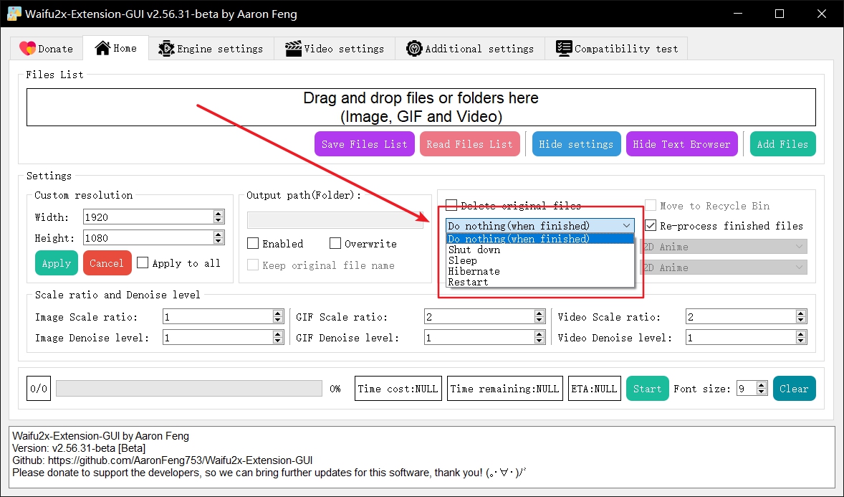Click Read Files List button
The image size is (844, 497).
coord(469,144)
